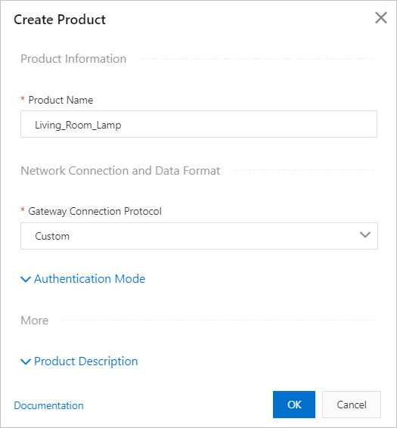The width and height of the screenshot is (397, 428).
Task: Click the Product Name field label
Action: point(60,100)
